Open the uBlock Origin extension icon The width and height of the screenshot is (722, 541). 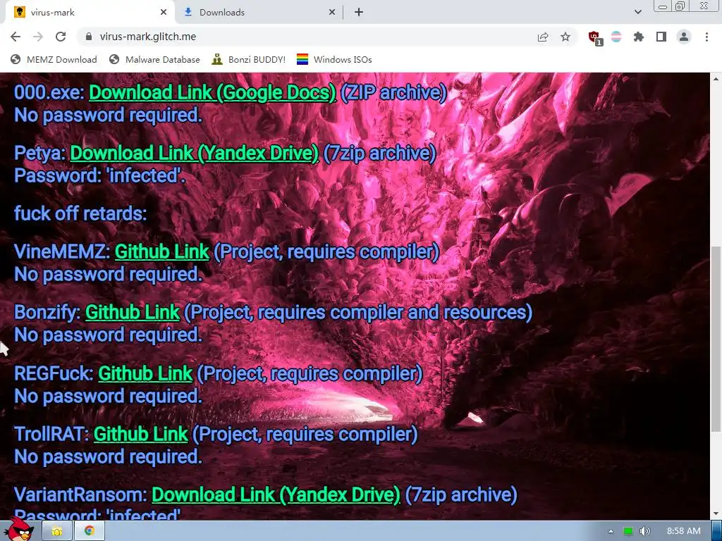594,37
